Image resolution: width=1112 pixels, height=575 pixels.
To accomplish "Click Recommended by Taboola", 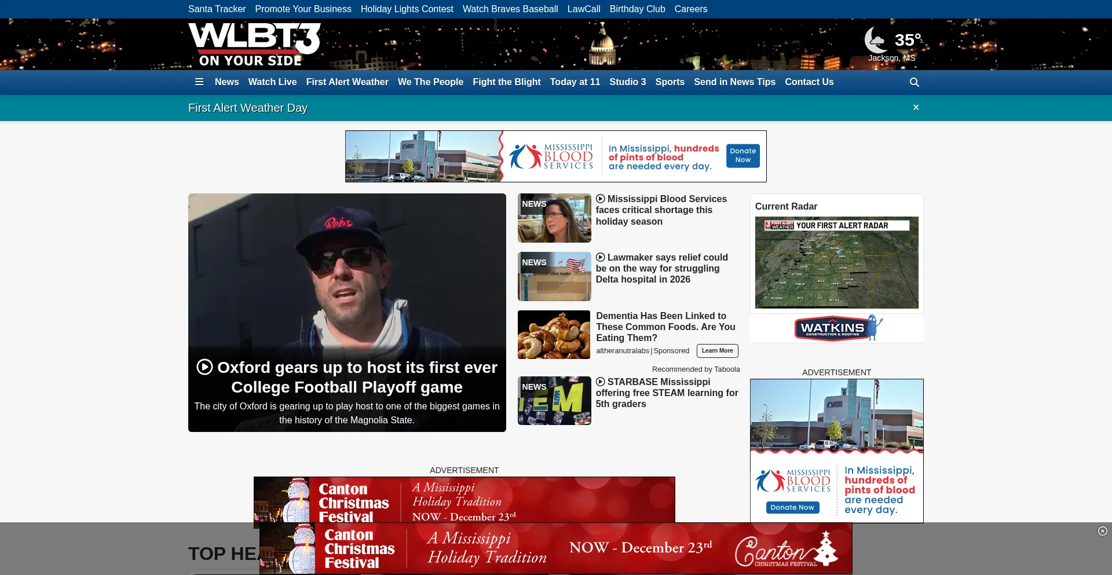I will click(x=696, y=369).
